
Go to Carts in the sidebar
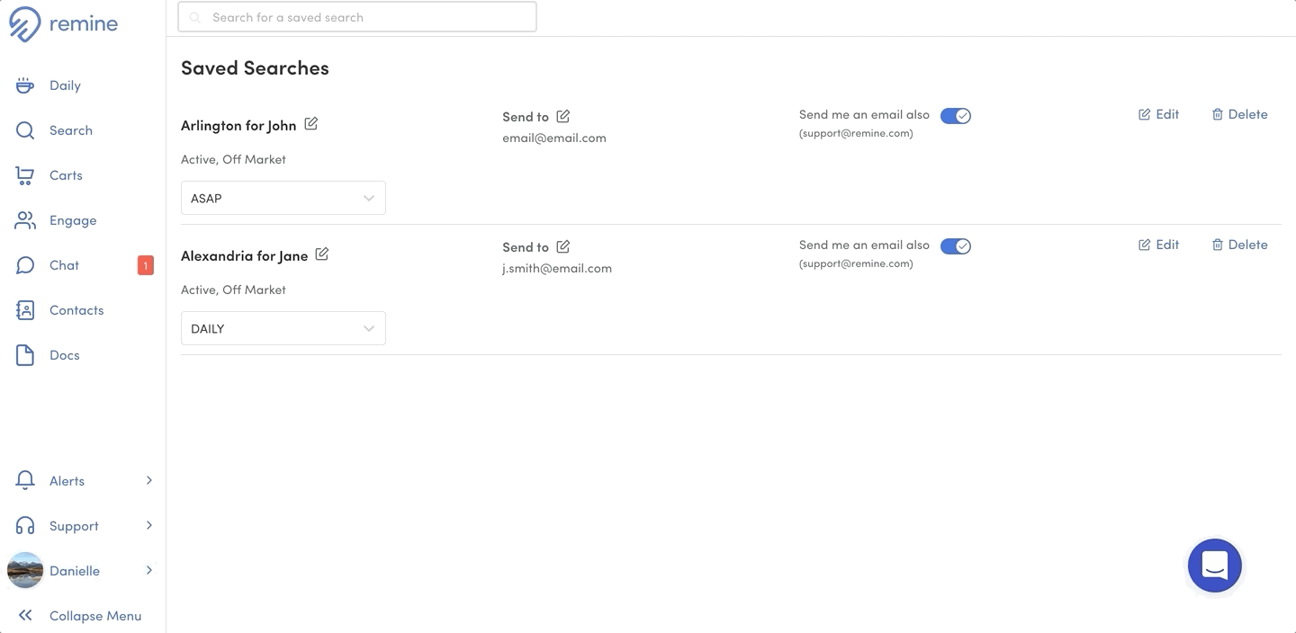click(x=66, y=175)
